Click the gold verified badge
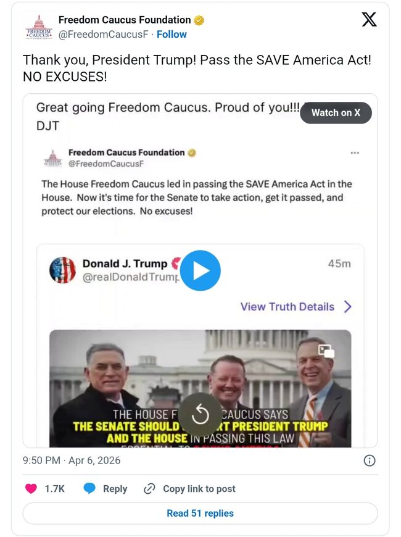The height and width of the screenshot is (537, 401). 199,20
